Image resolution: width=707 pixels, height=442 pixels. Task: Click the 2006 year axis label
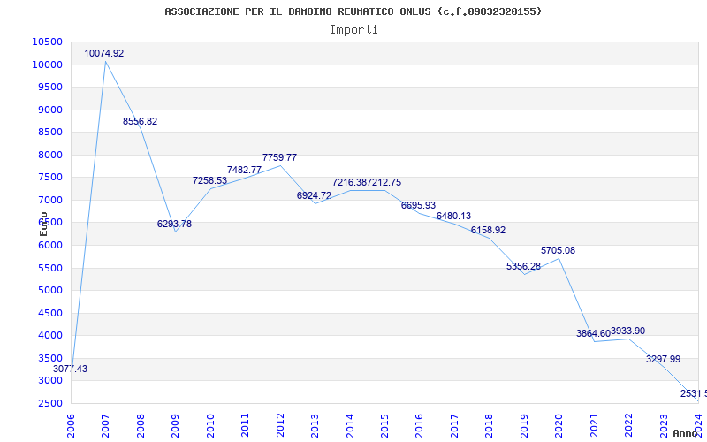click(x=71, y=425)
